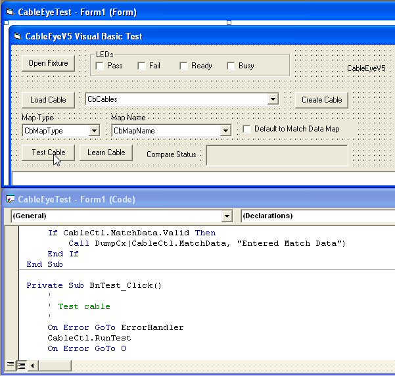Click the form's top-center sizing handle
The image size is (395, 376).
pos(229,23)
